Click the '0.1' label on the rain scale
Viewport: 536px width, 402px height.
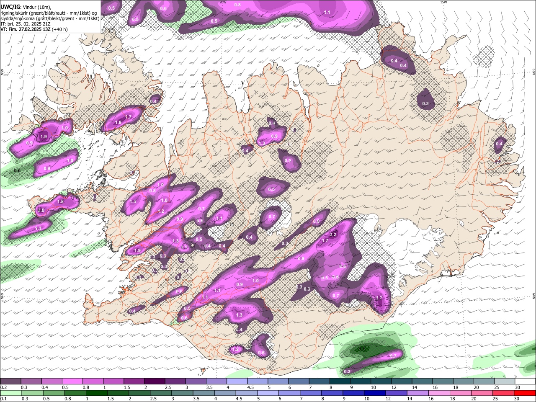3,399
